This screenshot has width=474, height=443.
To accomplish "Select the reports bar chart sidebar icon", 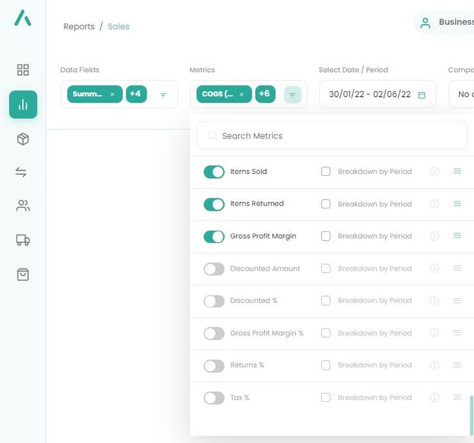I will [x=23, y=105].
